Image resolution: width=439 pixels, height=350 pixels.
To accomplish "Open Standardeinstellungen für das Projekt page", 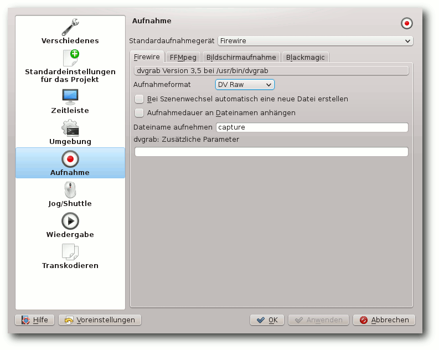I will click(x=70, y=66).
